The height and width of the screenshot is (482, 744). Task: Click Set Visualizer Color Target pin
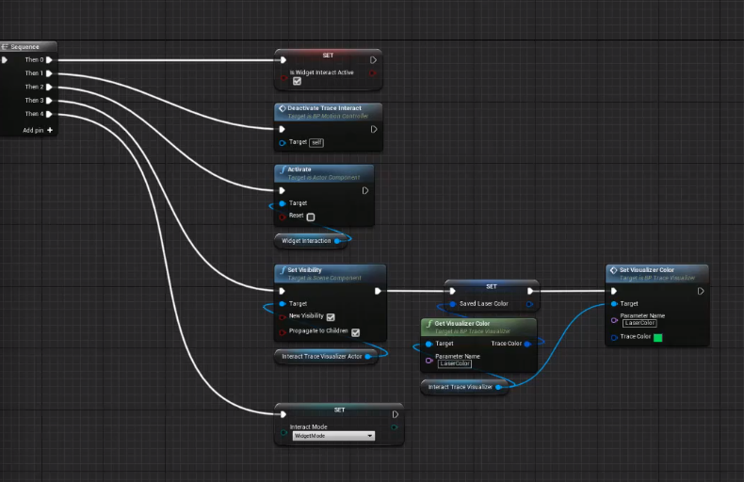(614, 304)
